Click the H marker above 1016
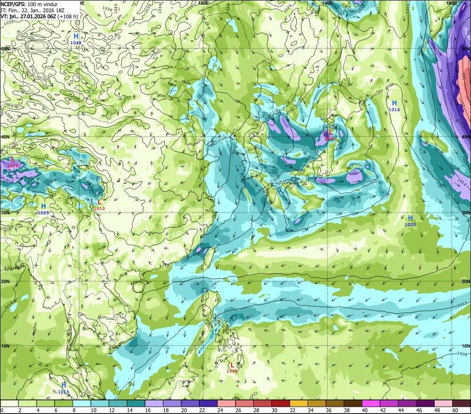471x414 pixels. point(394,103)
